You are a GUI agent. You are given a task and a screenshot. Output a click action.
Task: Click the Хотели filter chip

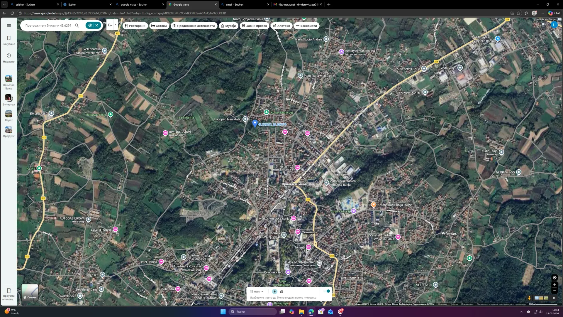159,26
